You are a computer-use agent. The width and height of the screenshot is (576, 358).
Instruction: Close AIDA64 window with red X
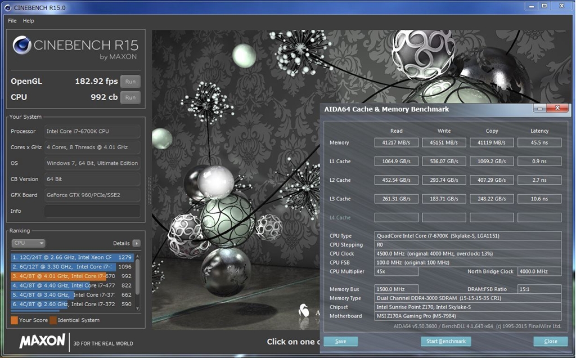click(557, 108)
